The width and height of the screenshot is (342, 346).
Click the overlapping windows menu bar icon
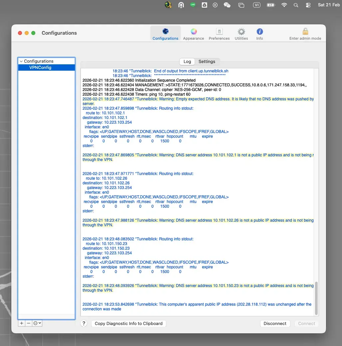pos(241,5)
